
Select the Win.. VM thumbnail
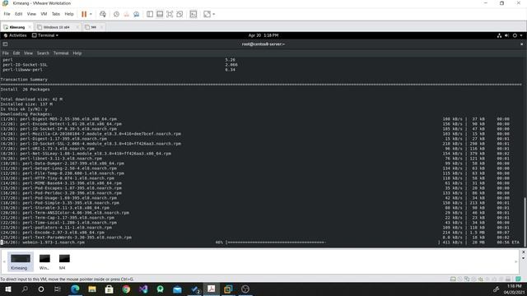click(44, 261)
